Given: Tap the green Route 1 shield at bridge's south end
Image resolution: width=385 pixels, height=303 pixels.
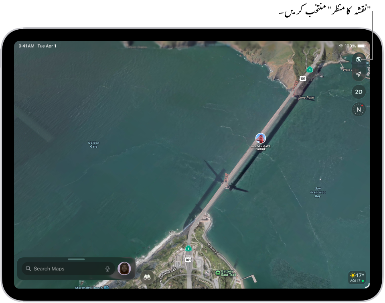Looking at the screenshot, I should tap(188, 248).
